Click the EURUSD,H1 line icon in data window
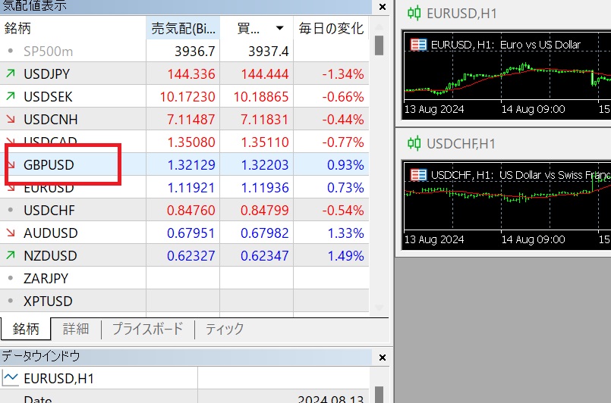Screen dimensions: 611x403 (x=11, y=378)
